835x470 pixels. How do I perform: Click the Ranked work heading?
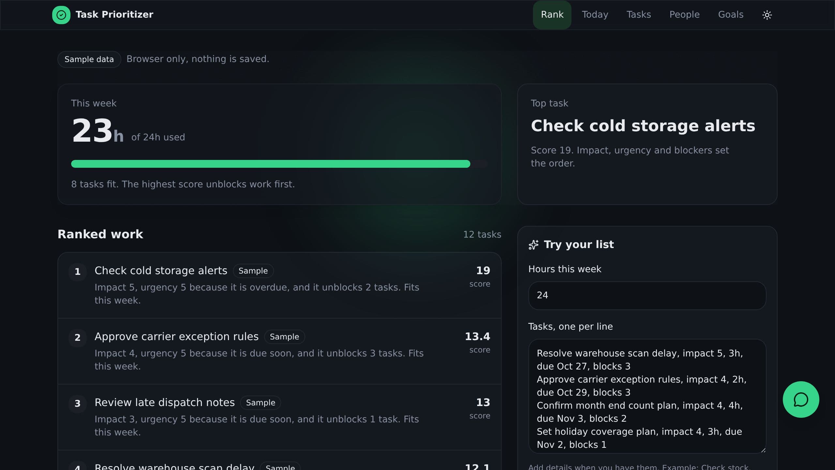click(100, 234)
